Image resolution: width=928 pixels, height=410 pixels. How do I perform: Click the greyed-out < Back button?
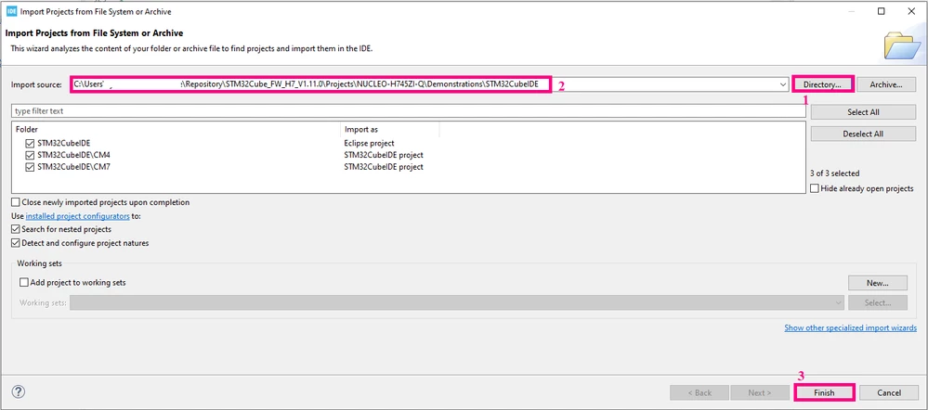[699, 392]
